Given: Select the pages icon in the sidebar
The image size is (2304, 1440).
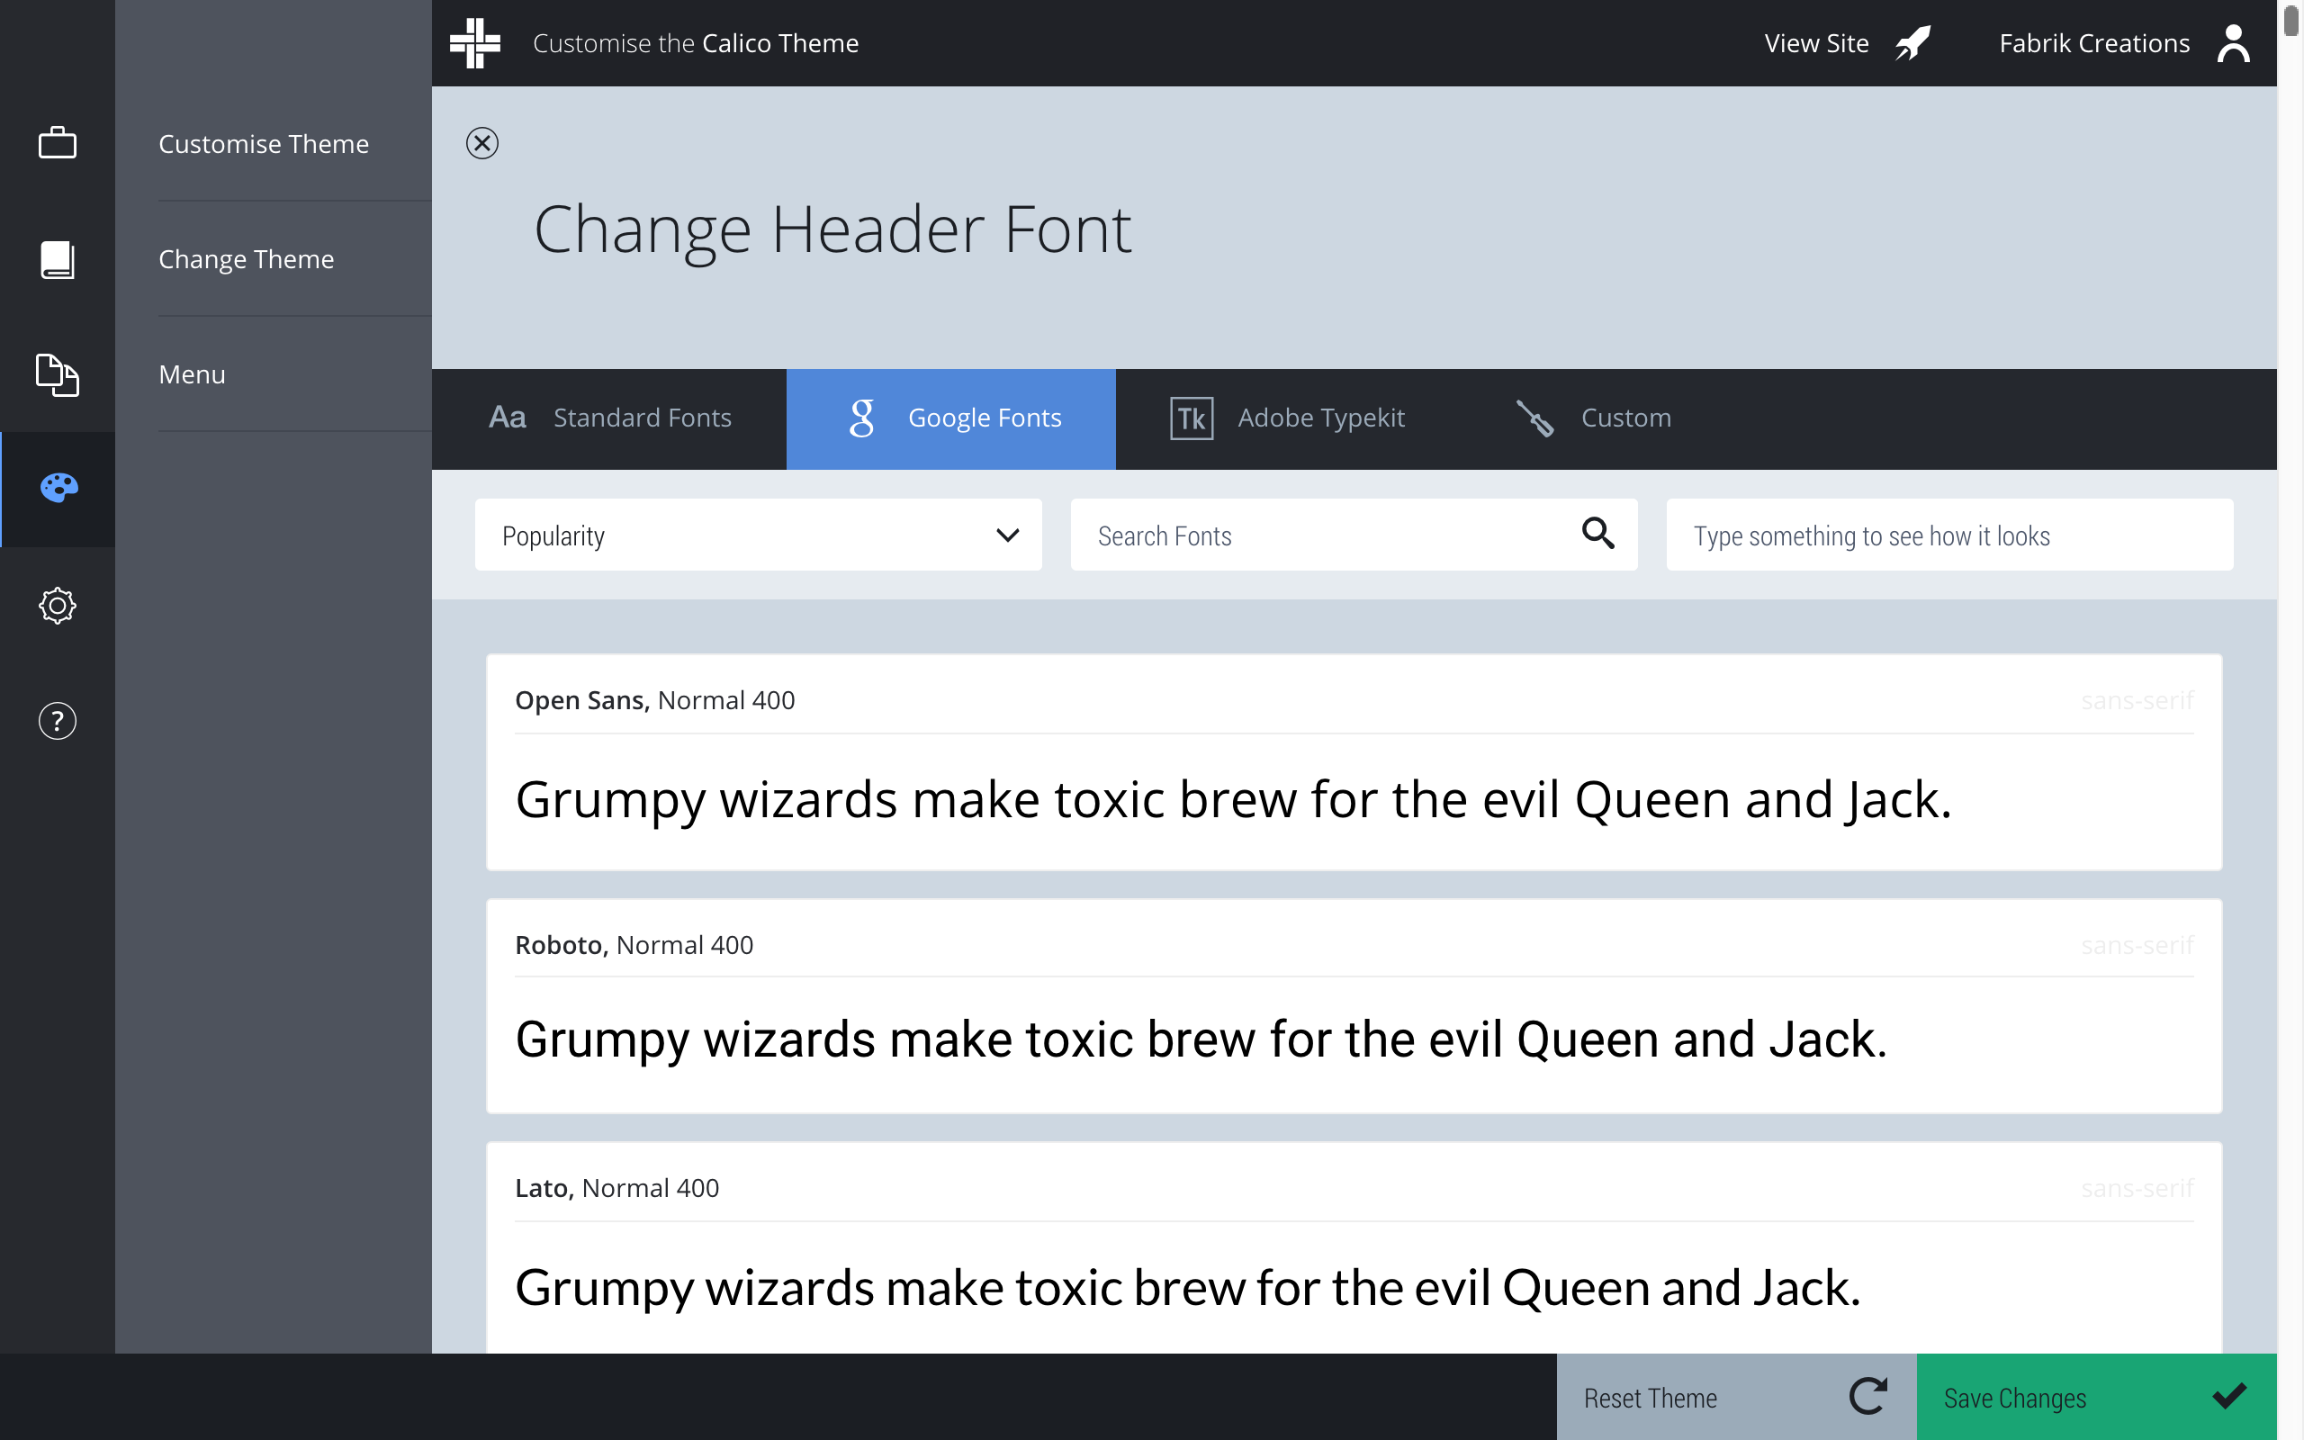Looking at the screenshot, I should 57,374.
